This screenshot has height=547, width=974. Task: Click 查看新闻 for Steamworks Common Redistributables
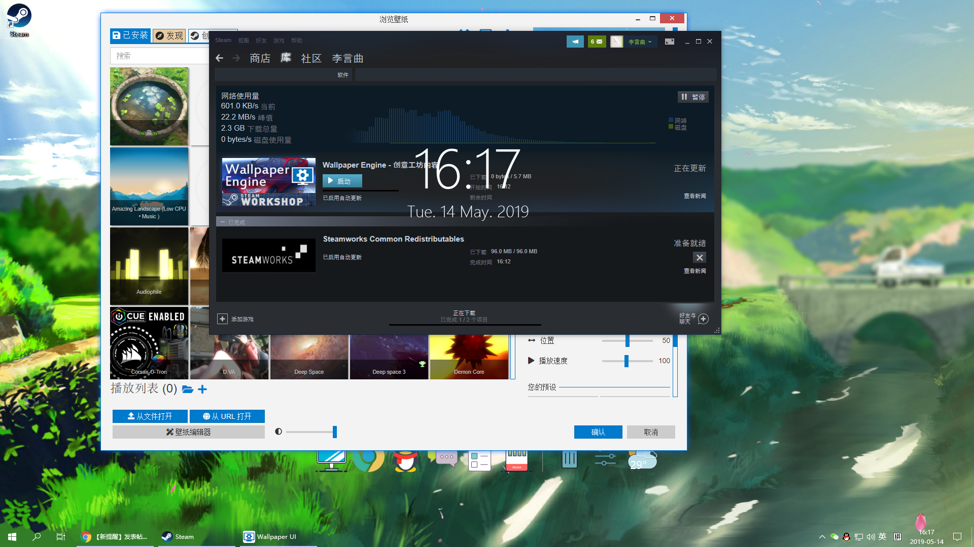[694, 271]
